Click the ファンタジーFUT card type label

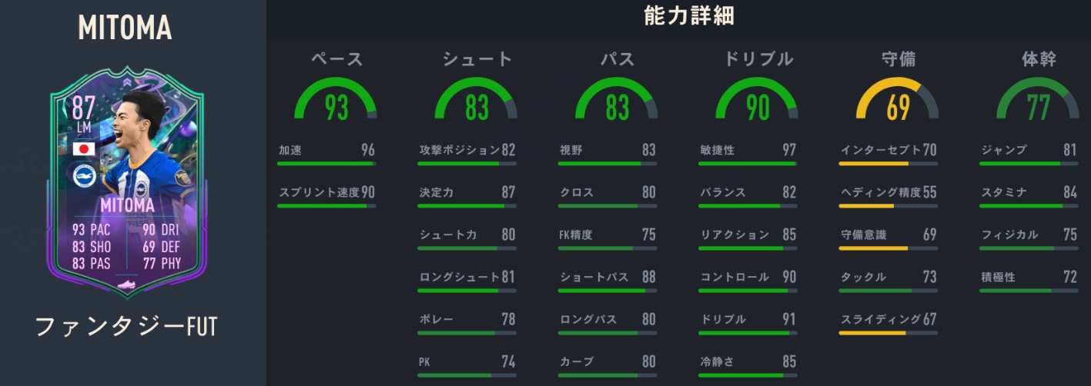pyautogui.click(x=126, y=327)
